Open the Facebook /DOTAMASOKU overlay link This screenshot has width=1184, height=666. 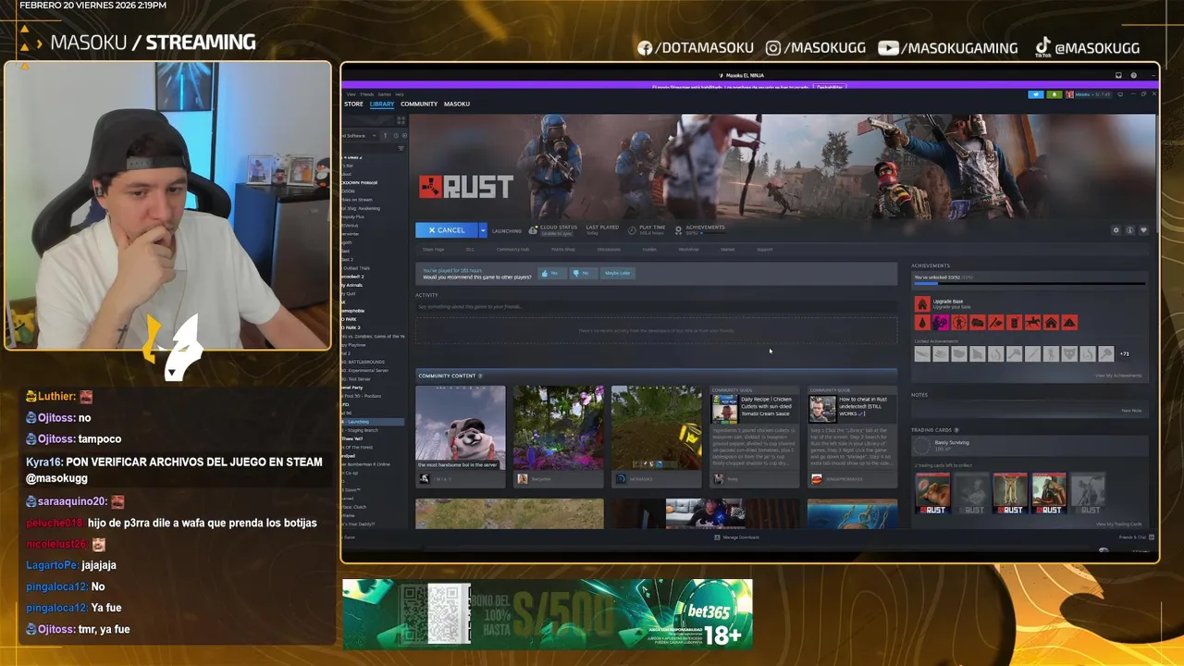[696, 48]
